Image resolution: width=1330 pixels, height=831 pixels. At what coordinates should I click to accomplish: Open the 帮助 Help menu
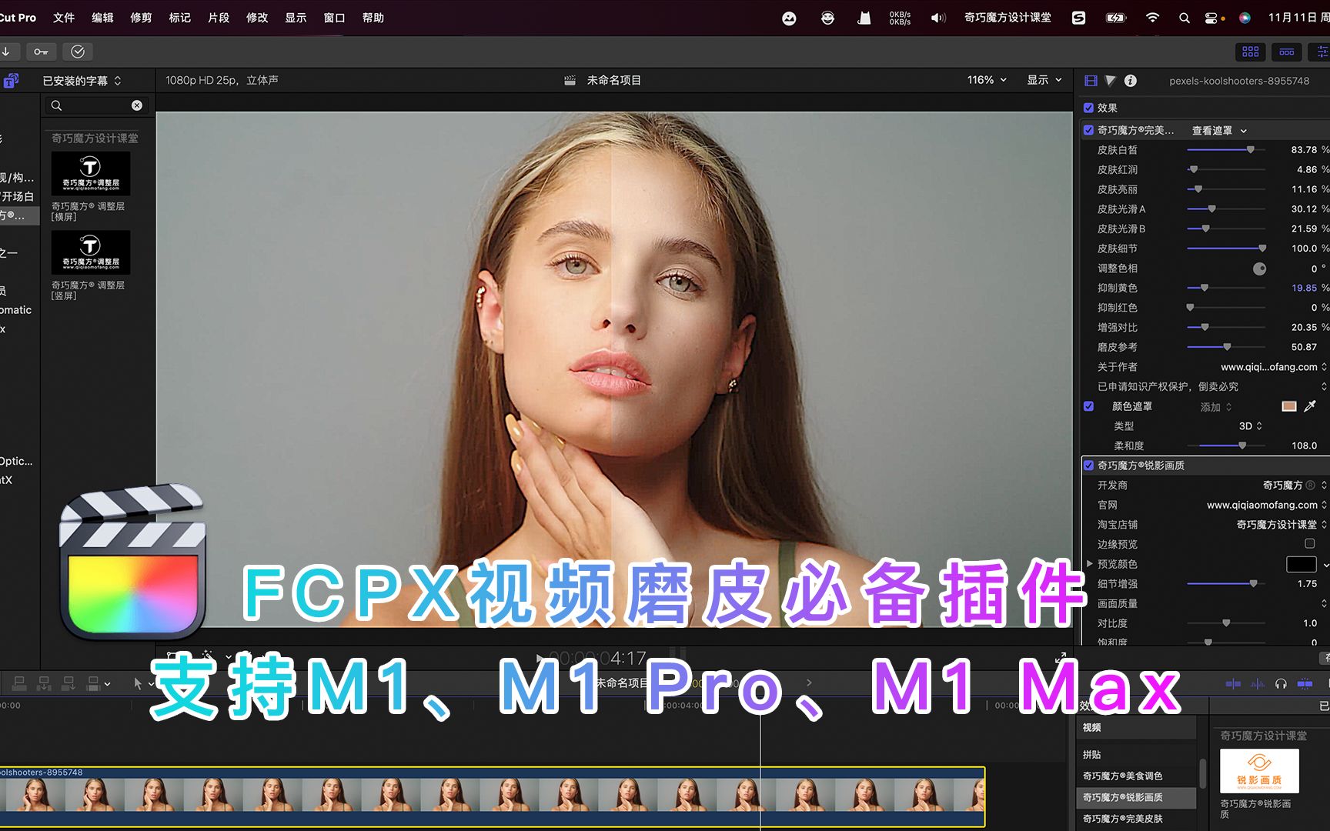pos(373,18)
